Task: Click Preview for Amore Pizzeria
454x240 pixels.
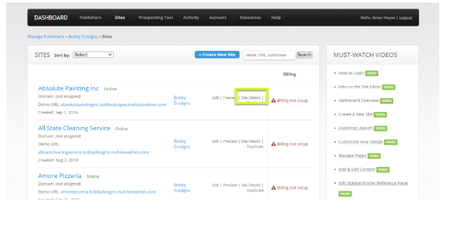Action: click(x=230, y=185)
